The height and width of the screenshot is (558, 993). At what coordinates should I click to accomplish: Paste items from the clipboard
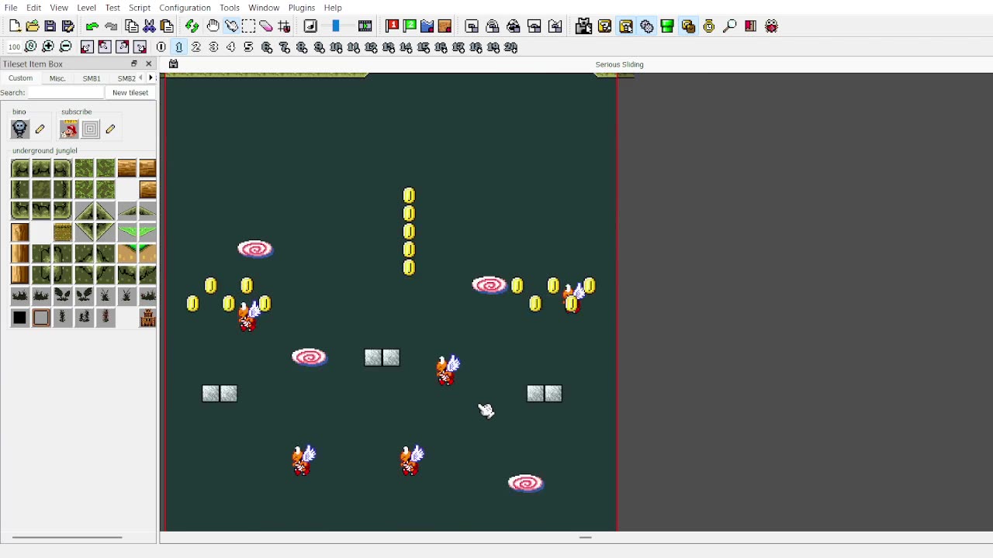click(x=167, y=26)
